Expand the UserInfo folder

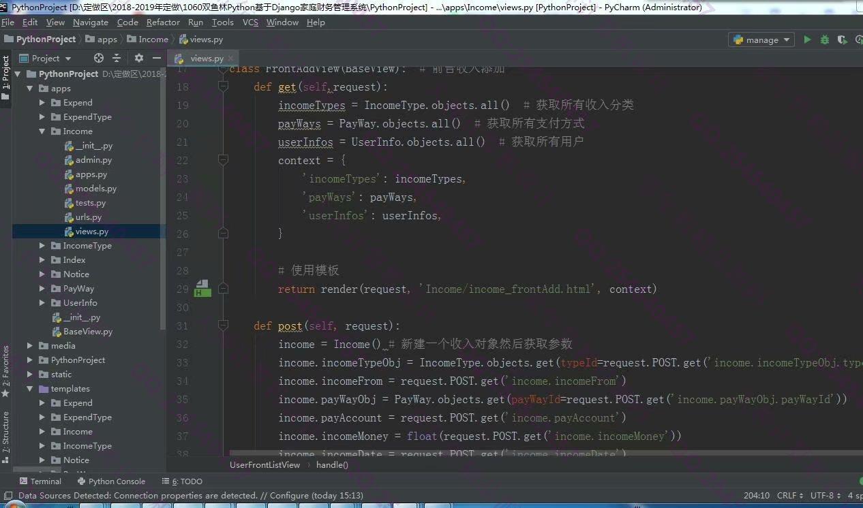tap(42, 302)
